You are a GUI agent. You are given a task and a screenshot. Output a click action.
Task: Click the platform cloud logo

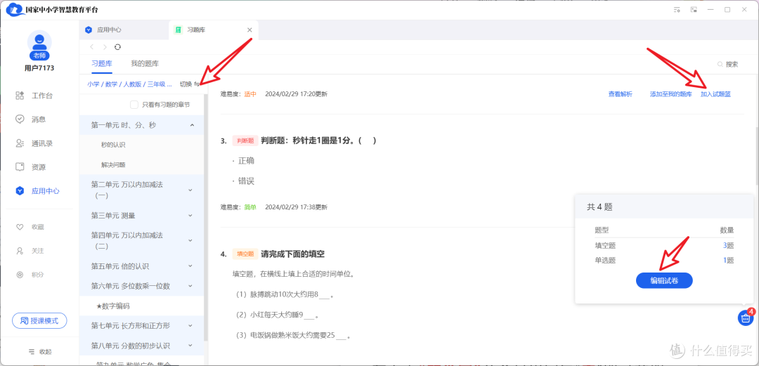tap(15, 10)
